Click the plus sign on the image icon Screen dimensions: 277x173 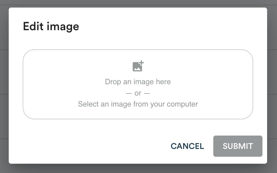[x=141, y=63]
